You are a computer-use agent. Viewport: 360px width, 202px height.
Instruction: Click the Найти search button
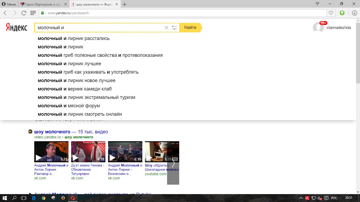pos(190,28)
